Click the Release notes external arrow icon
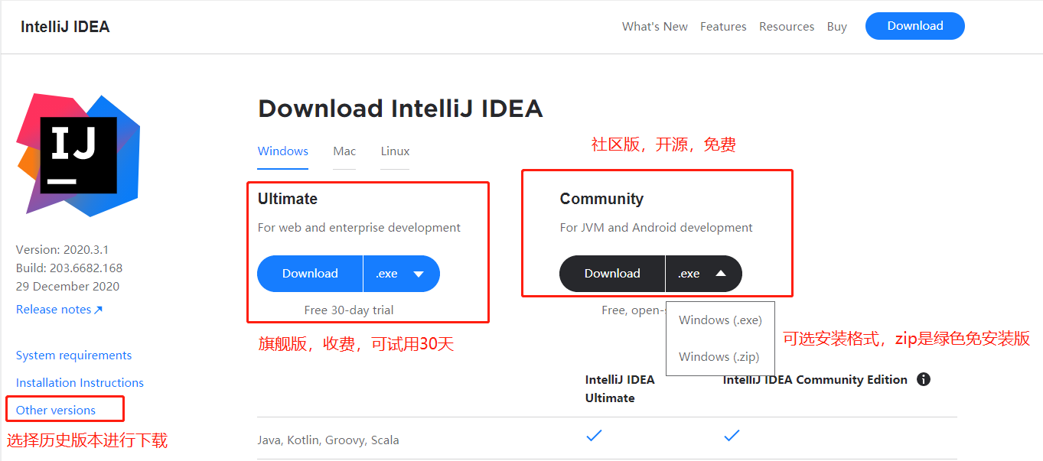The width and height of the screenshot is (1043, 461). click(x=98, y=310)
